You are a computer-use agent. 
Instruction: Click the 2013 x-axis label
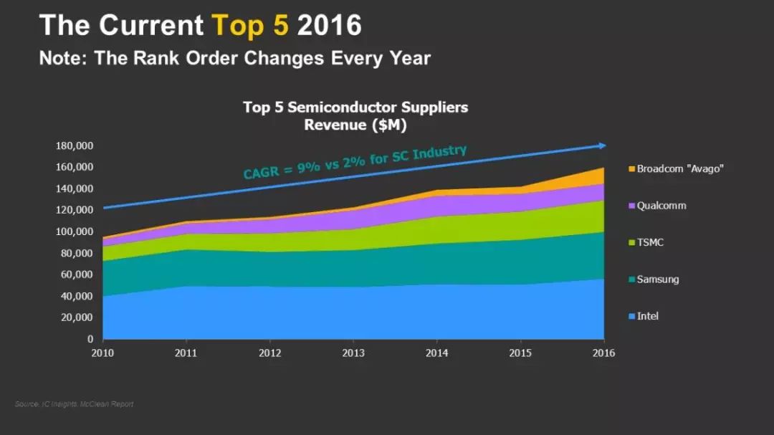pos(353,353)
